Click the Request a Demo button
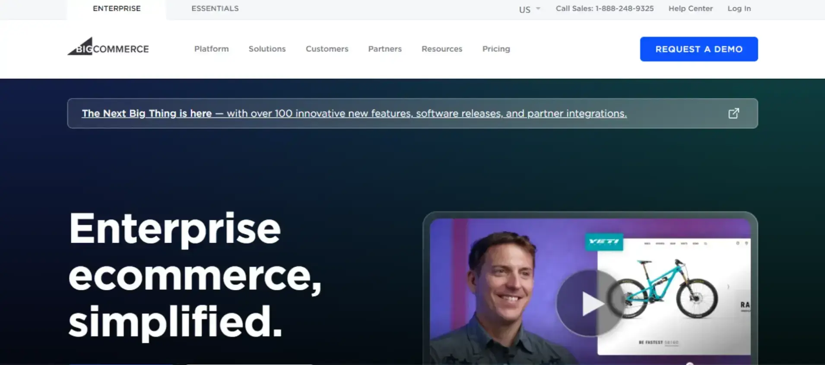The height and width of the screenshot is (365, 825). point(699,49)
